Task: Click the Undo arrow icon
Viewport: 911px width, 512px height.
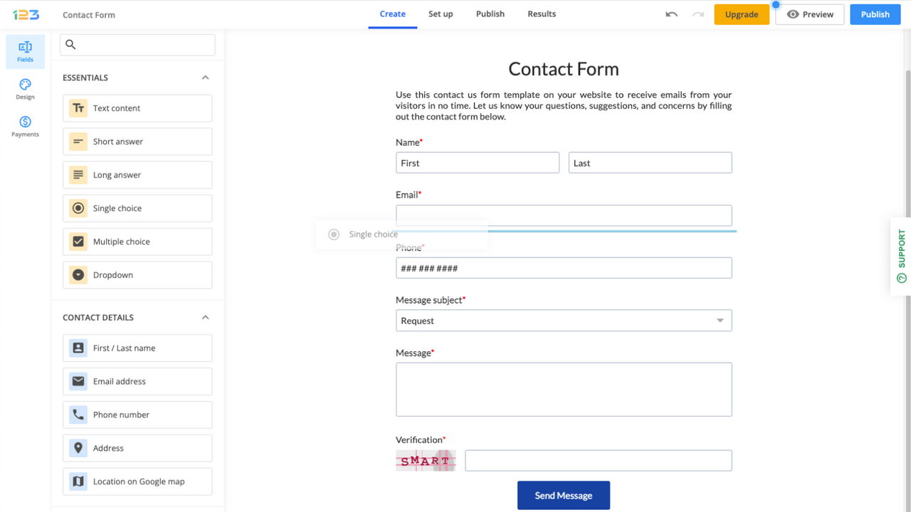Action: (670, 14)
